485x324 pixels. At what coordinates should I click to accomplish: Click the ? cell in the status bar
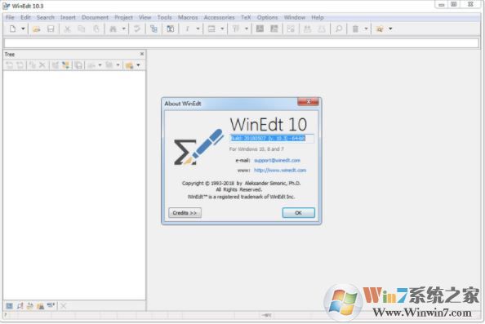(x=5, y=315)
